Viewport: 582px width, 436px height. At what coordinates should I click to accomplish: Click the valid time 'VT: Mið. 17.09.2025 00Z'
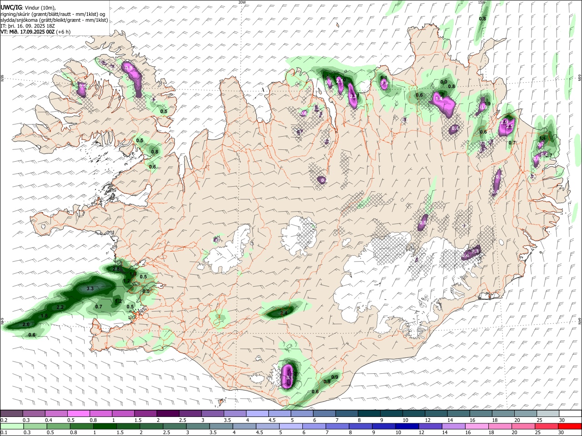[x=27, y=32]
